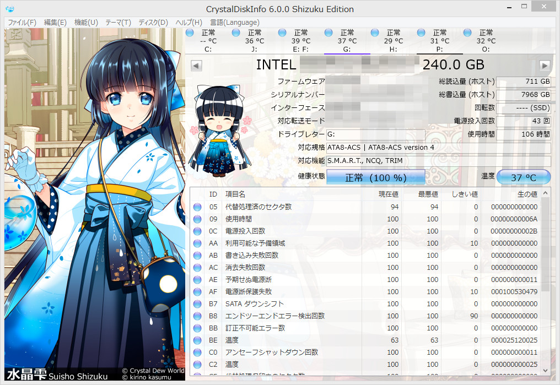Click power-on hours 106 時間 value
Screen dimensions: 560x385
[524, 134]
